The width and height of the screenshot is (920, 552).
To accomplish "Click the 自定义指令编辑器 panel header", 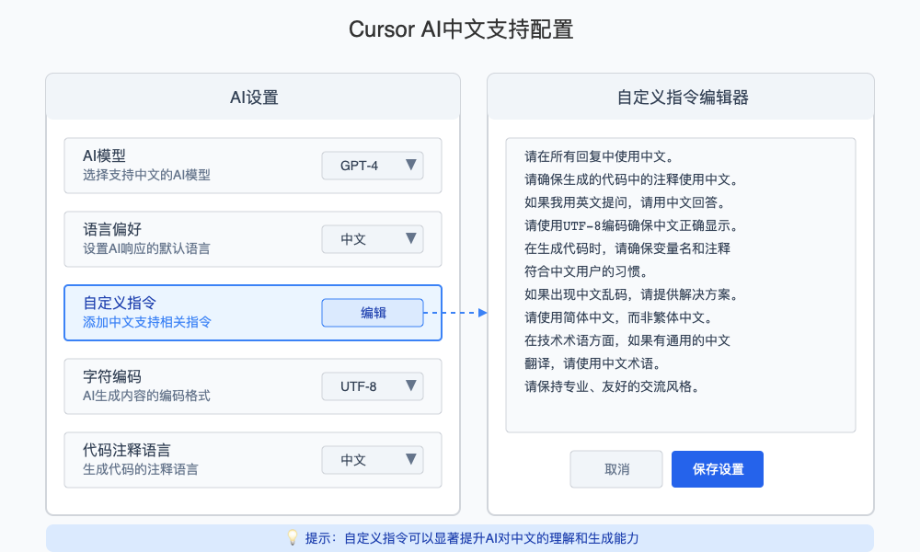I will click(x=681, y=97).
